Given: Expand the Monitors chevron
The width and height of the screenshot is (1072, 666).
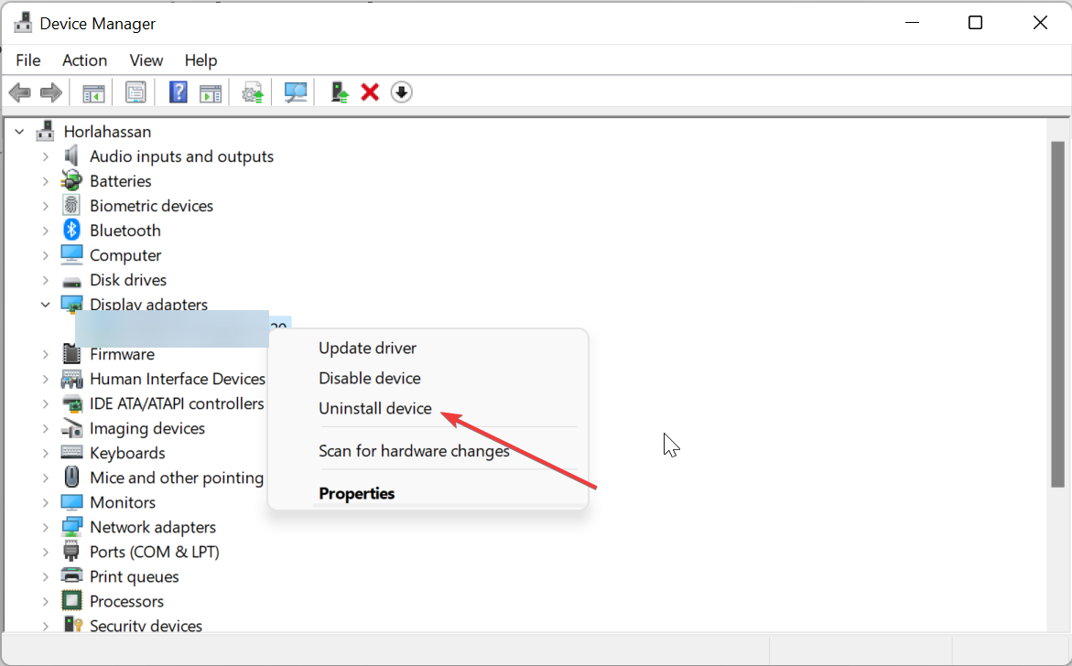Looking at the screenshot, I should pos(45,502).
